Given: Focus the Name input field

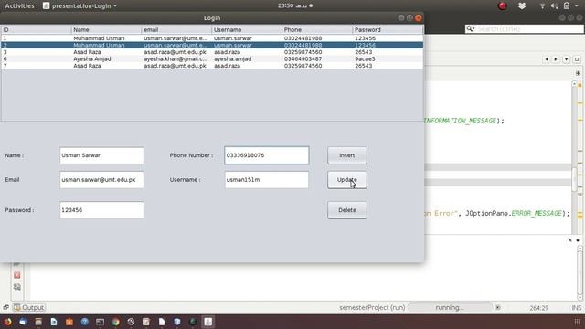Looking at the screenshot, I should coord(101,155).
